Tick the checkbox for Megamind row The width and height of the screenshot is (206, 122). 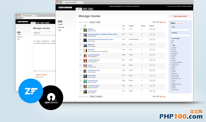click(81, 44)
